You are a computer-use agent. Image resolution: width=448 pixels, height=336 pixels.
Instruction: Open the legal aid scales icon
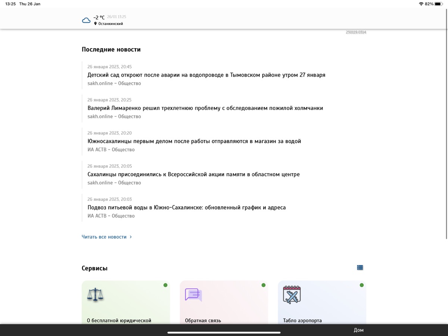[95, 295]
